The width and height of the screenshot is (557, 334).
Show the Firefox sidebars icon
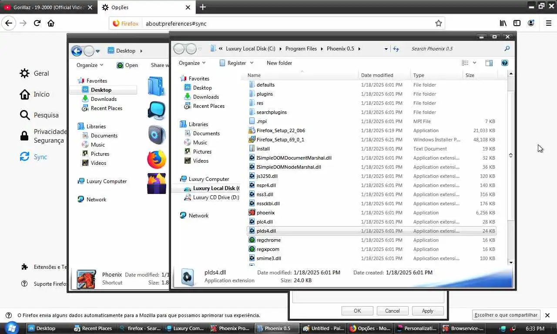[517, 23]
